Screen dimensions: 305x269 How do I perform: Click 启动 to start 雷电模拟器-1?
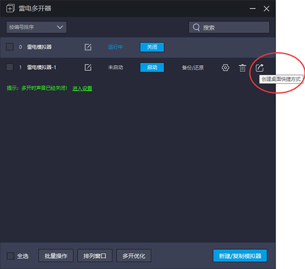tap(152, 67)
